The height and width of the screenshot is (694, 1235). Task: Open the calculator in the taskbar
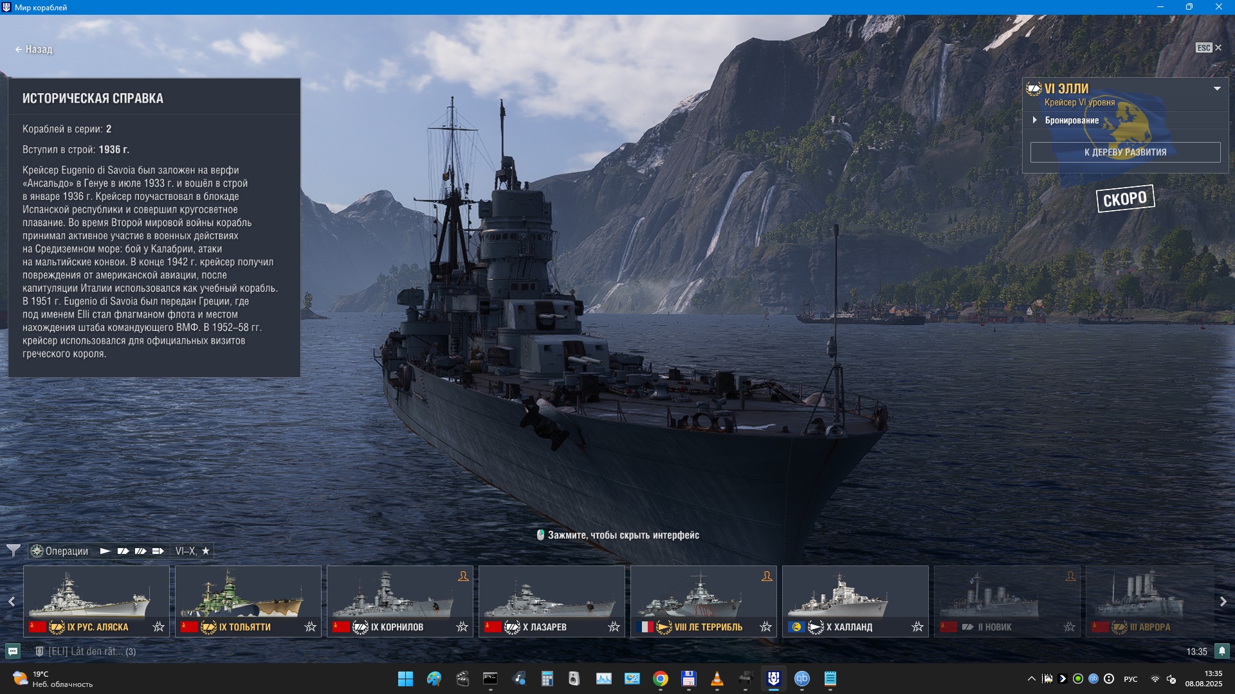click(x=547, y=679)
